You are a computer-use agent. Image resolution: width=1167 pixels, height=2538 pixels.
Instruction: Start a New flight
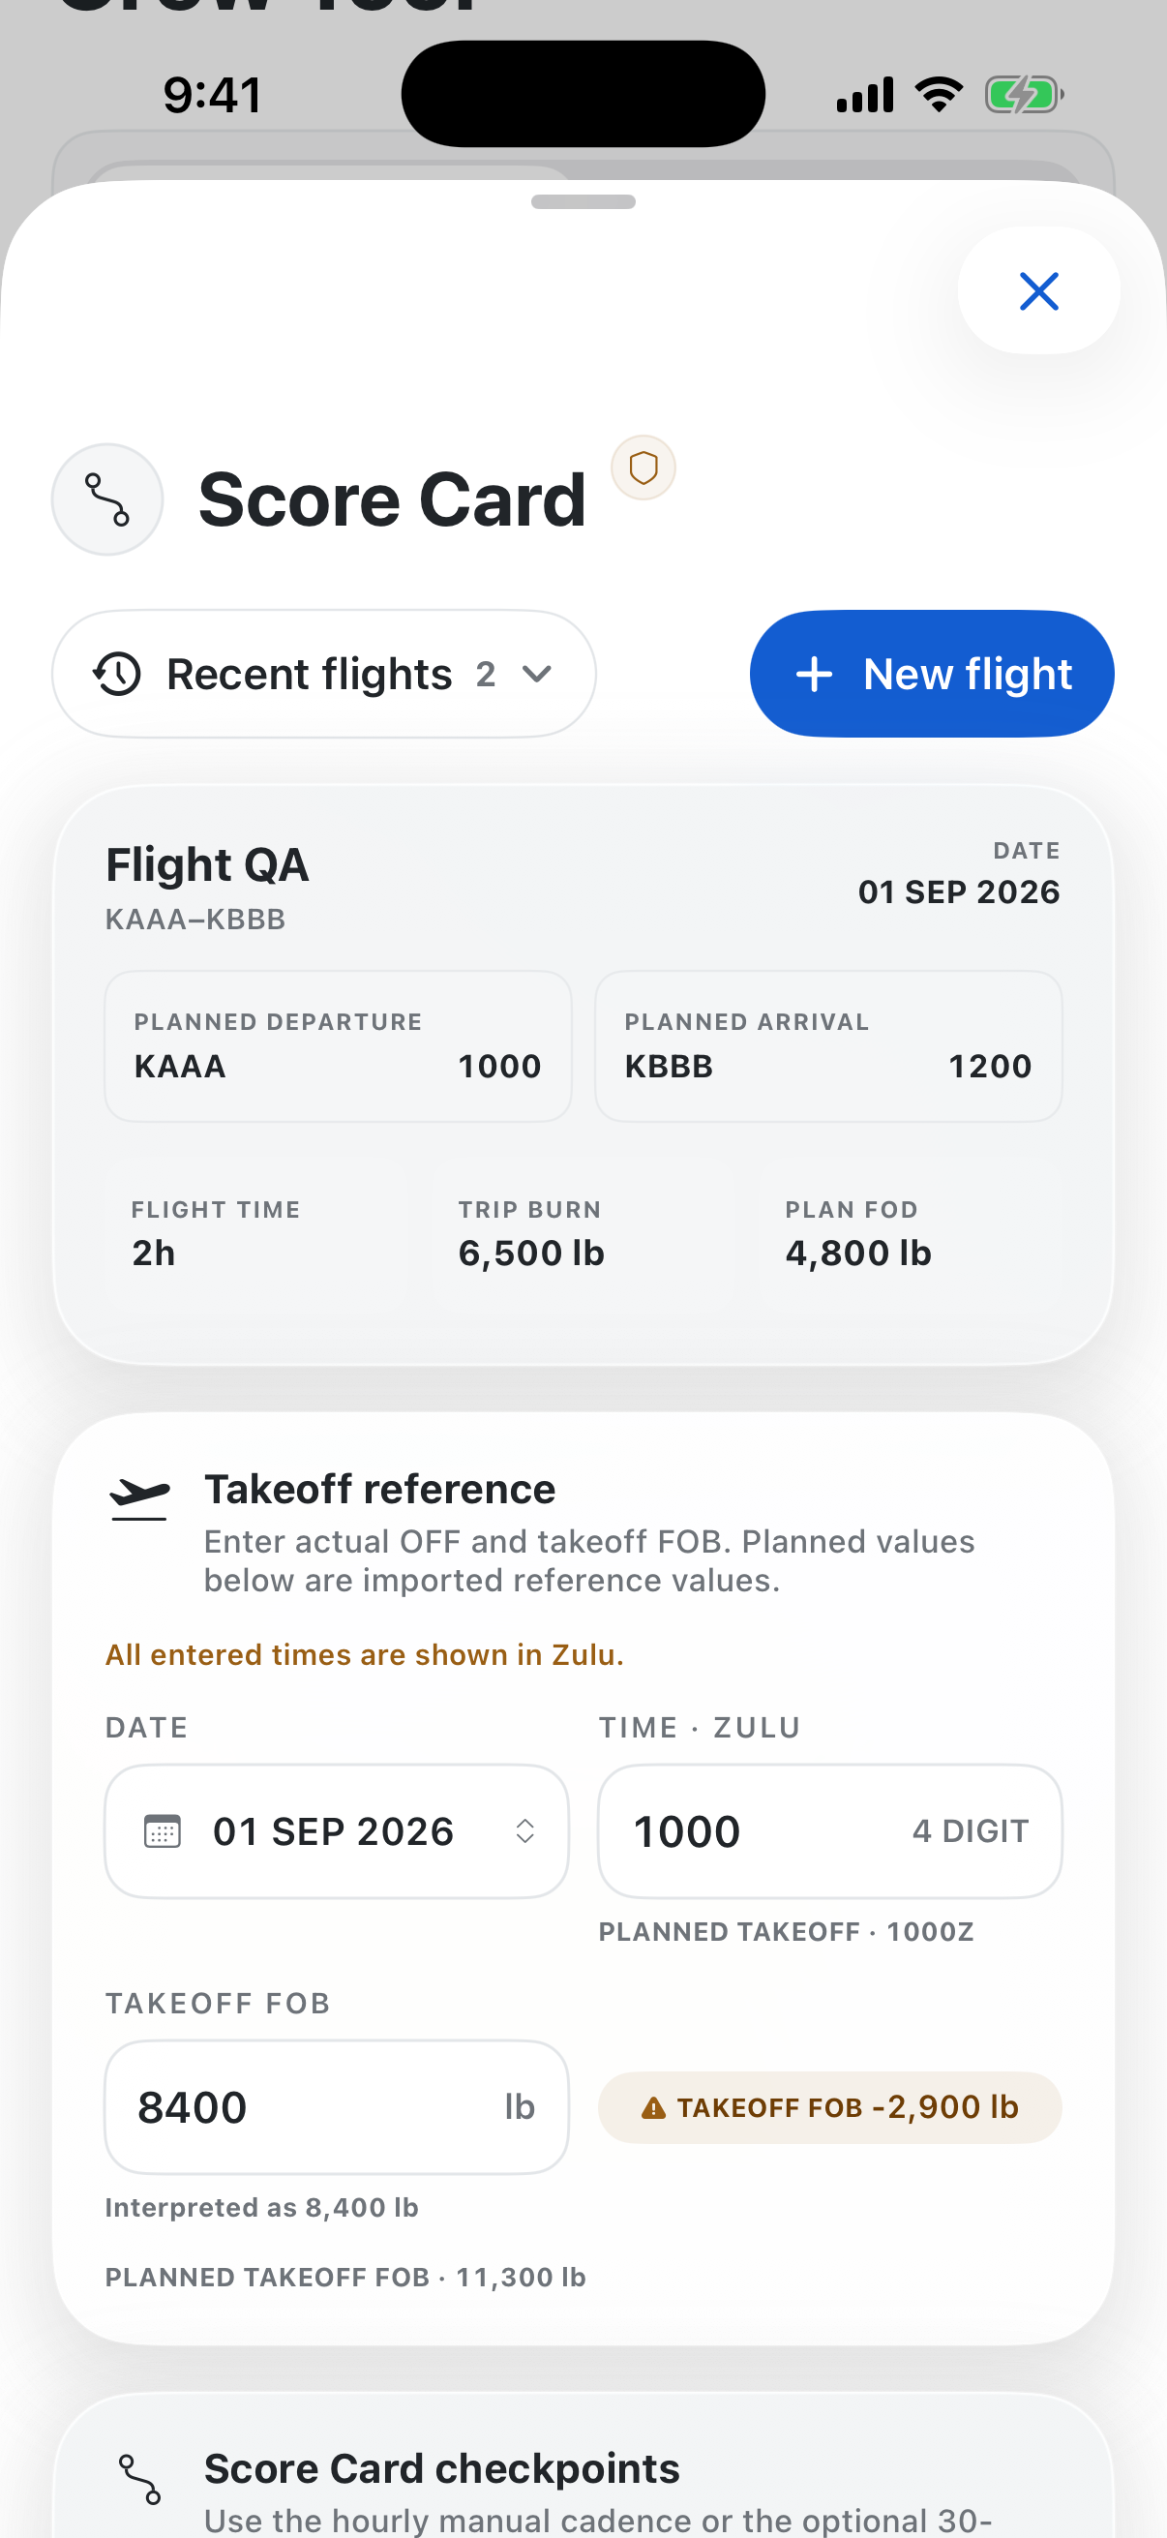tap(932, 674)
